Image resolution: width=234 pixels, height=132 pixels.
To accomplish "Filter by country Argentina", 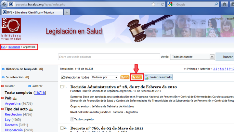I will (x=13, y=103).
